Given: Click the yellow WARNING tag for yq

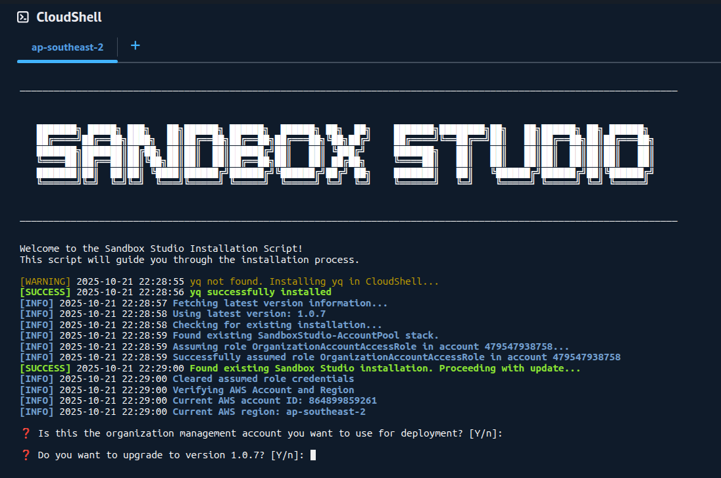Looking at the screenshot, I should click(45, 281).
